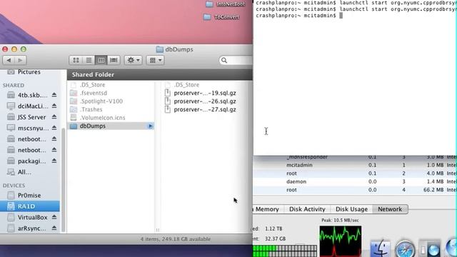Click dbDumps folder icon in title bar
The height and width of the screenshot is (257, 457).
[x=159, y=49]
